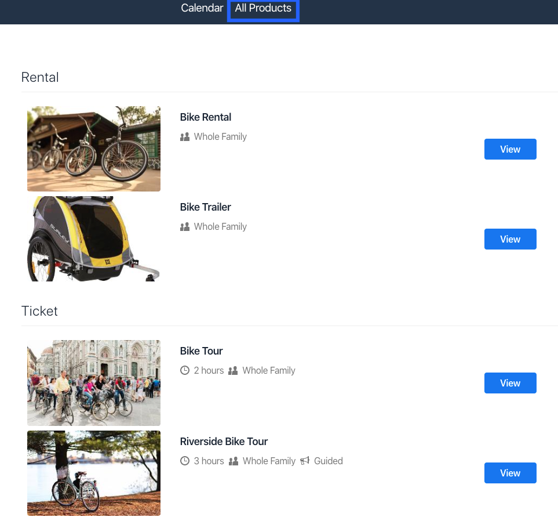Select the All Products tab
This screenshot has width=558, height=524.
263,8
